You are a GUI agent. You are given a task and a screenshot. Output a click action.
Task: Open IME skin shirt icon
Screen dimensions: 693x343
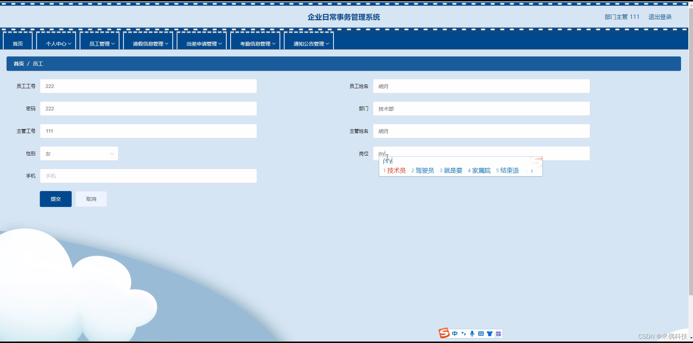pyautogui.click(x=489, y=334)
